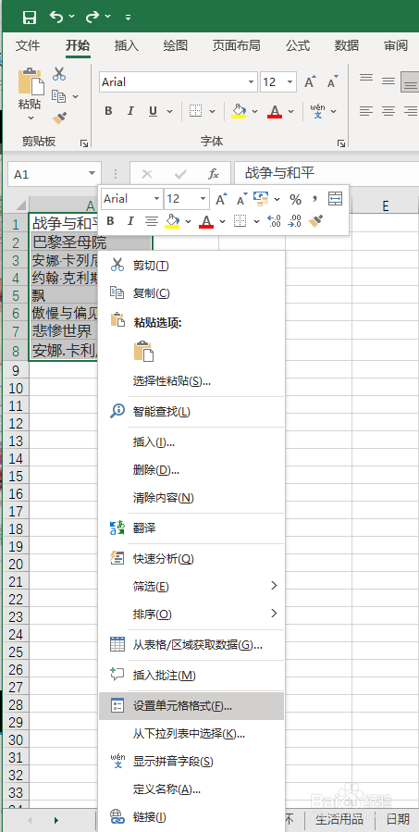Click mini toolbar merge and center icon

click(x=335, y=200)
